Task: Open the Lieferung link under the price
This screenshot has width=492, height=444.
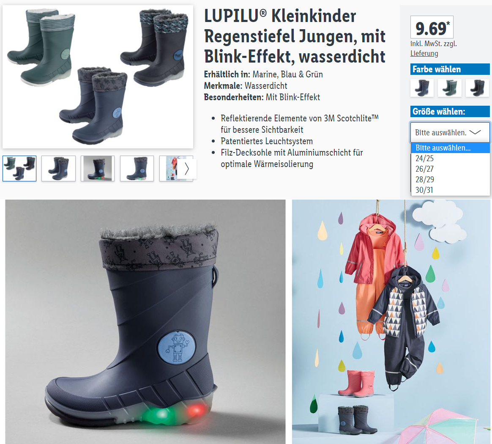Action: 424,53
